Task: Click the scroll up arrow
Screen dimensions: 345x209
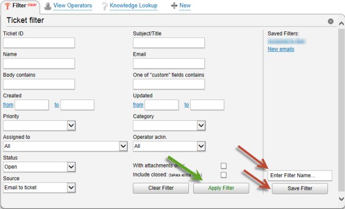Action: pyautogui.click(x=341, y=23)
